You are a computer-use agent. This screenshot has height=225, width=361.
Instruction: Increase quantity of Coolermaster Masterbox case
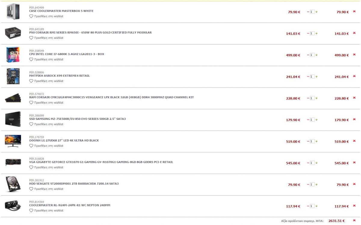click(x=316, y=12)
